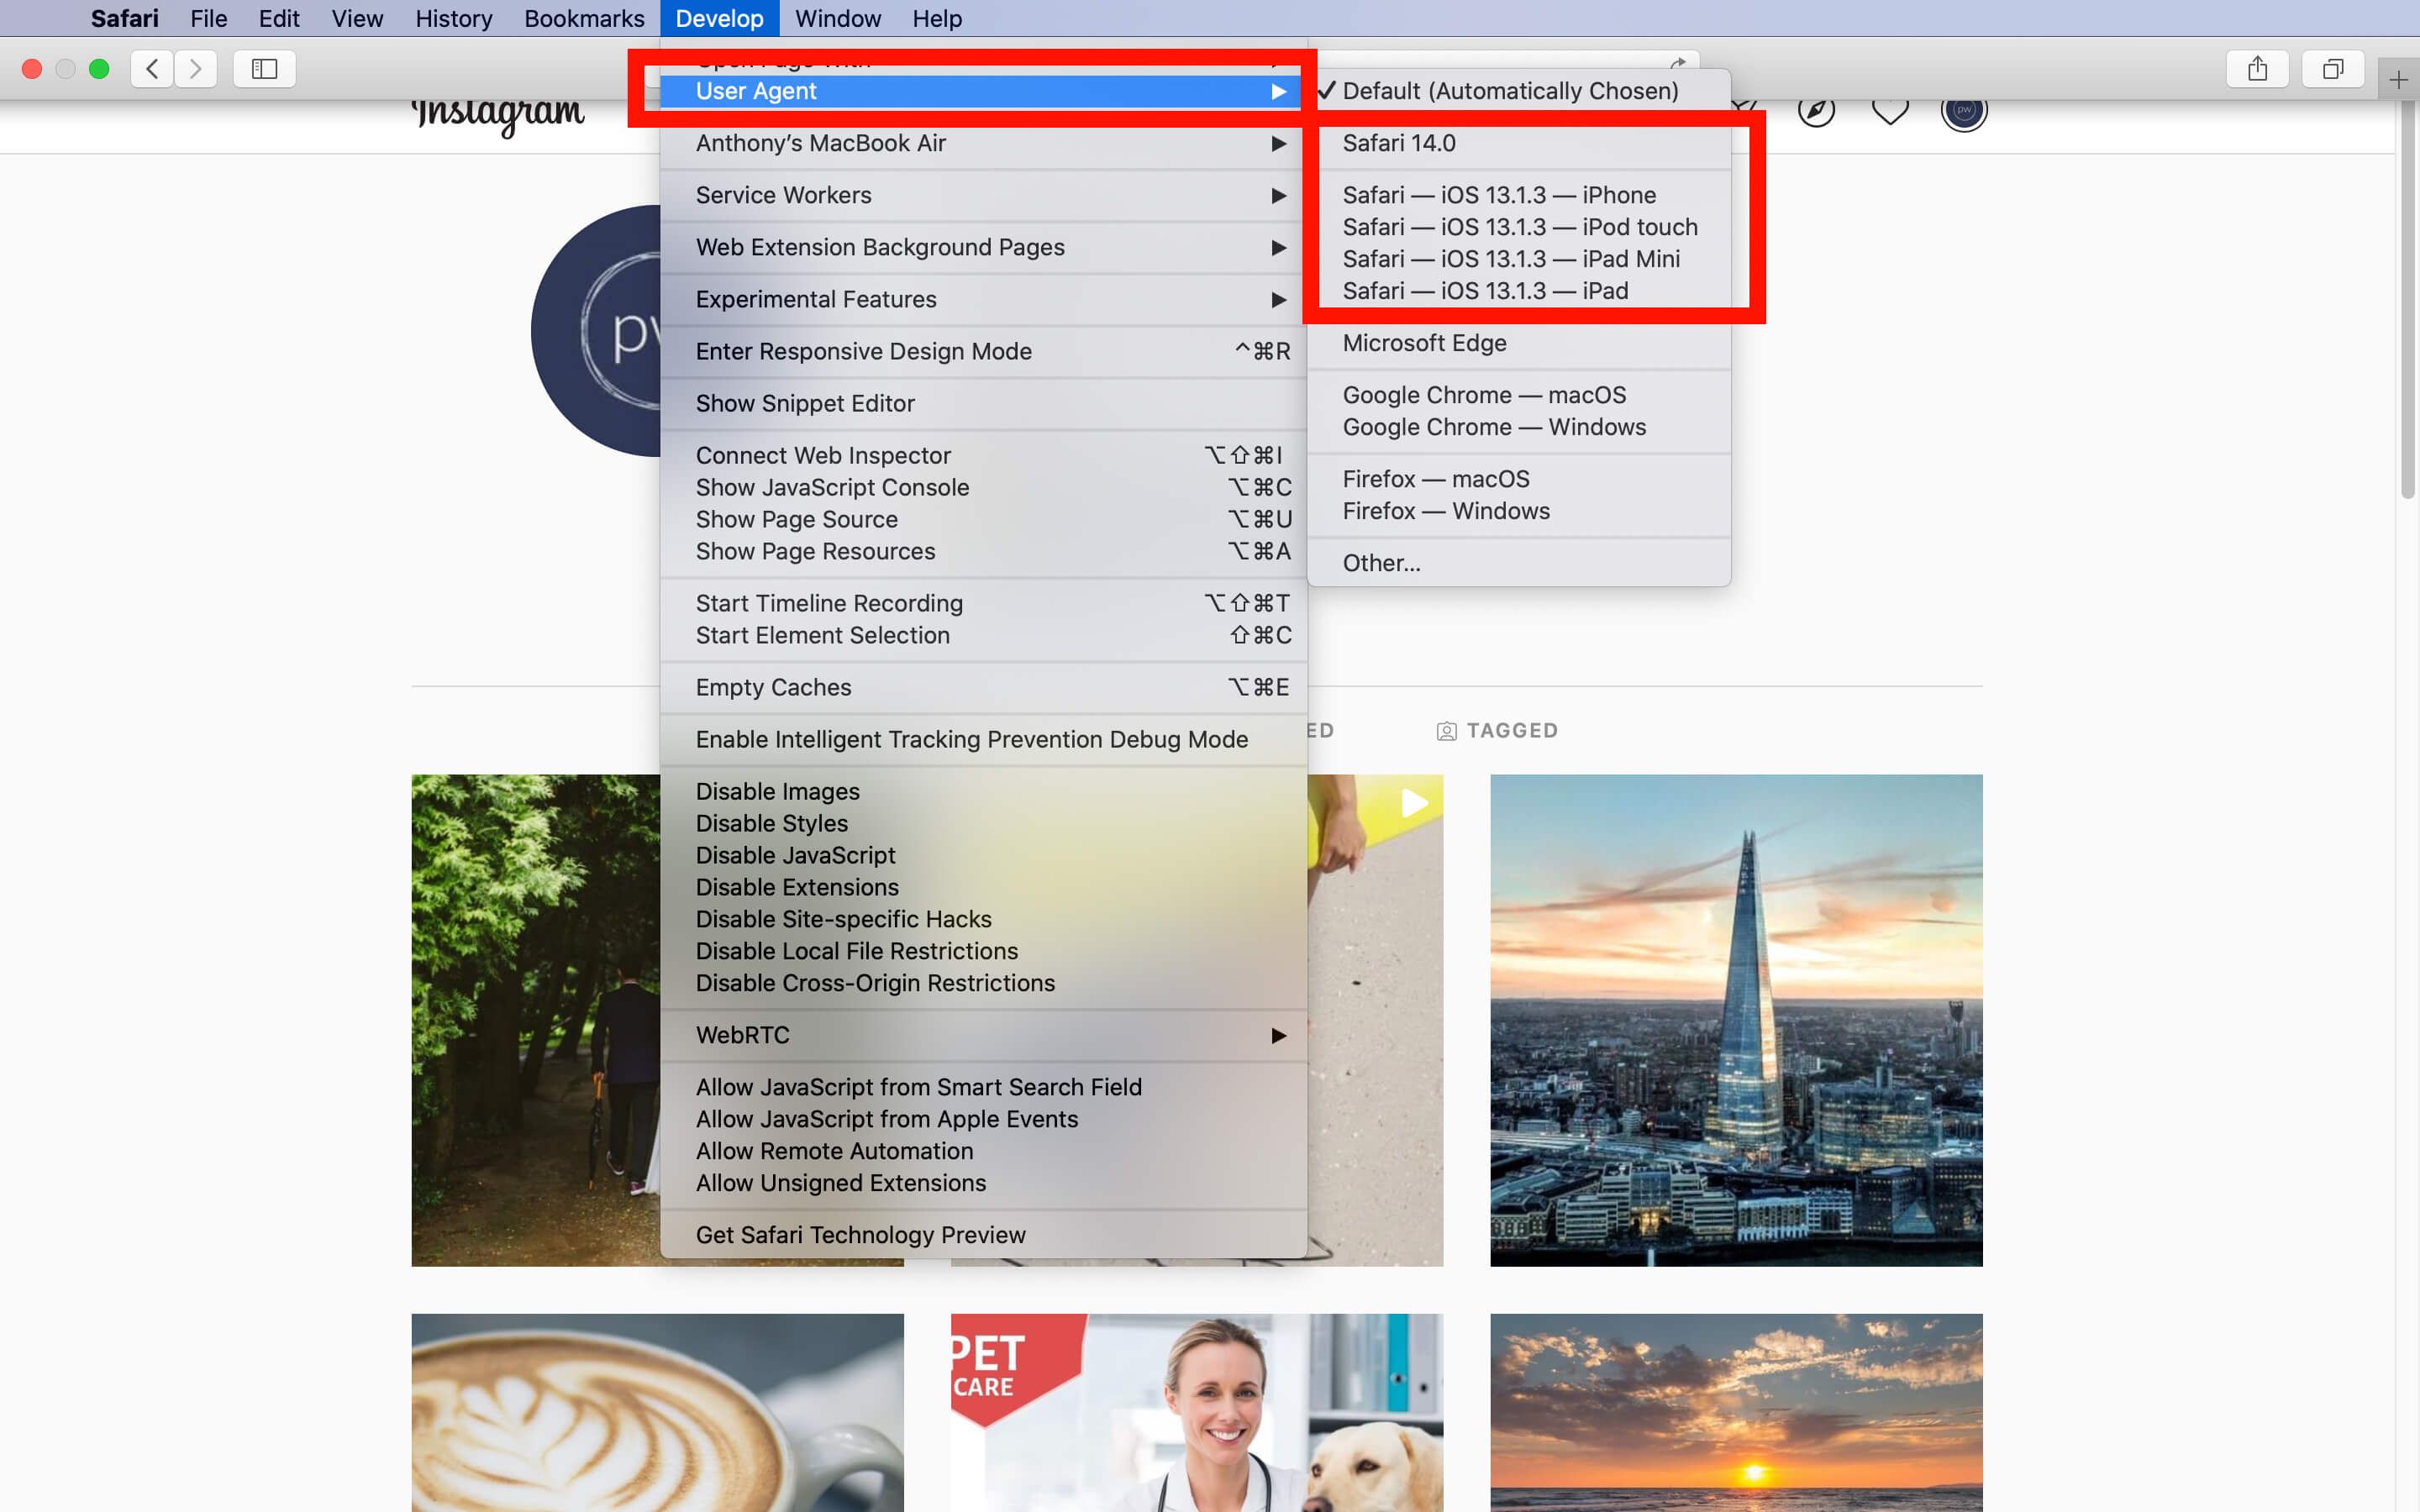Open the latte art coffee photo
The width and height of the screenshot is (2420, 1512).
click(x=657, y=1412)
